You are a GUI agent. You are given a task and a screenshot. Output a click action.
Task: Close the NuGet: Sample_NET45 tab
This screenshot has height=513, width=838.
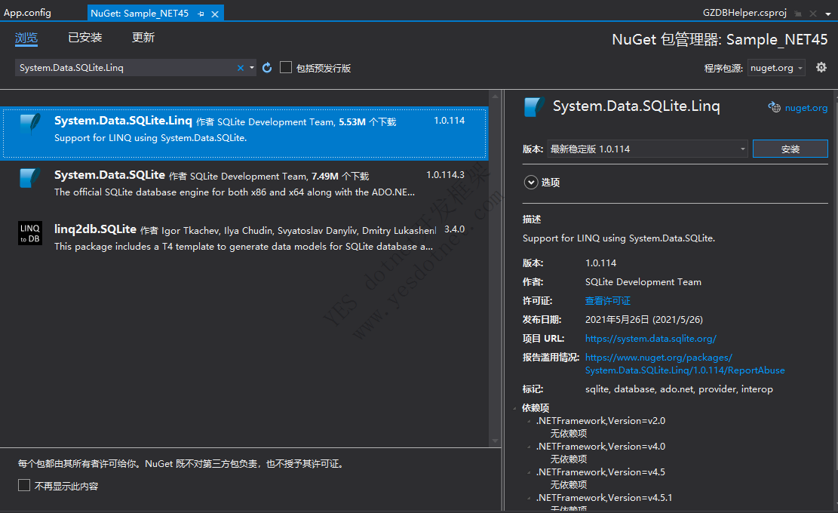(x=215, y=14)
